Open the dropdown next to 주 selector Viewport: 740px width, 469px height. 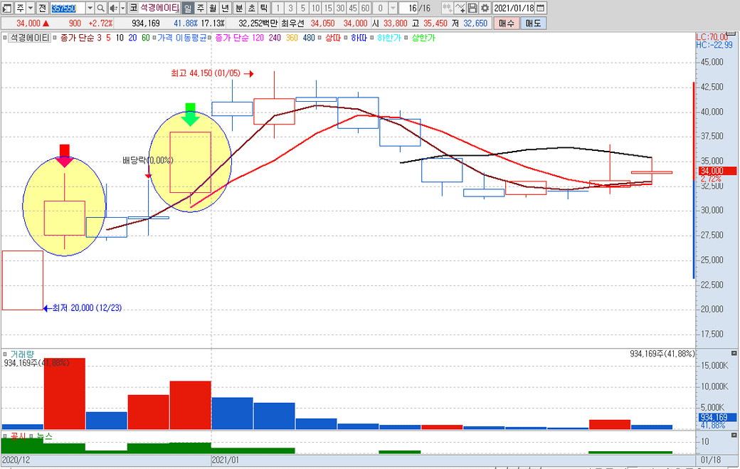(x=30, y=8)
